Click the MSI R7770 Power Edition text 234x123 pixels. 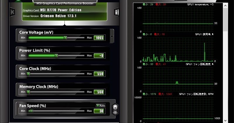[61, 10]
